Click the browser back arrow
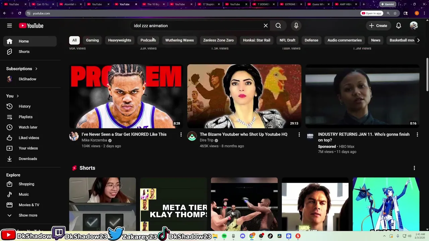Screen dimensions: 429x241 pos(4,13)
